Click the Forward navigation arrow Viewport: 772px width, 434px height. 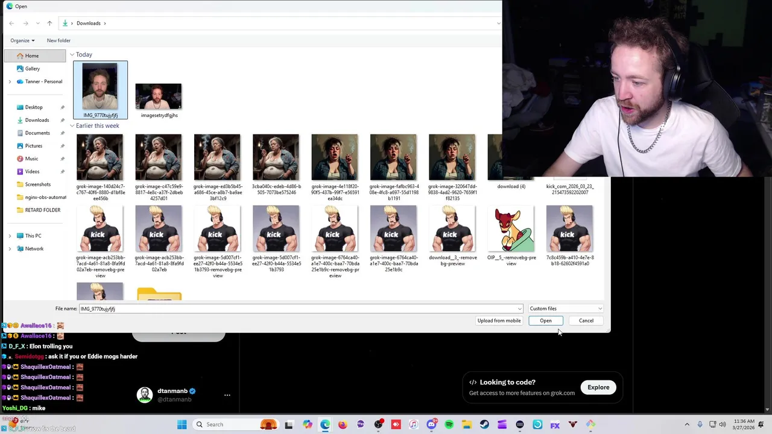[x=25, y=23]
